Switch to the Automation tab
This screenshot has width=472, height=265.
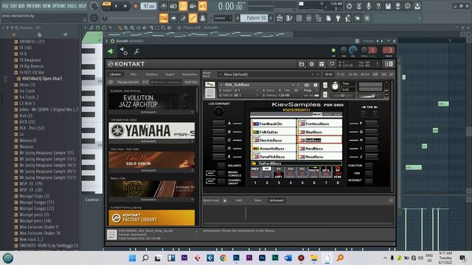pyautogui.click(x=190, y=74)
